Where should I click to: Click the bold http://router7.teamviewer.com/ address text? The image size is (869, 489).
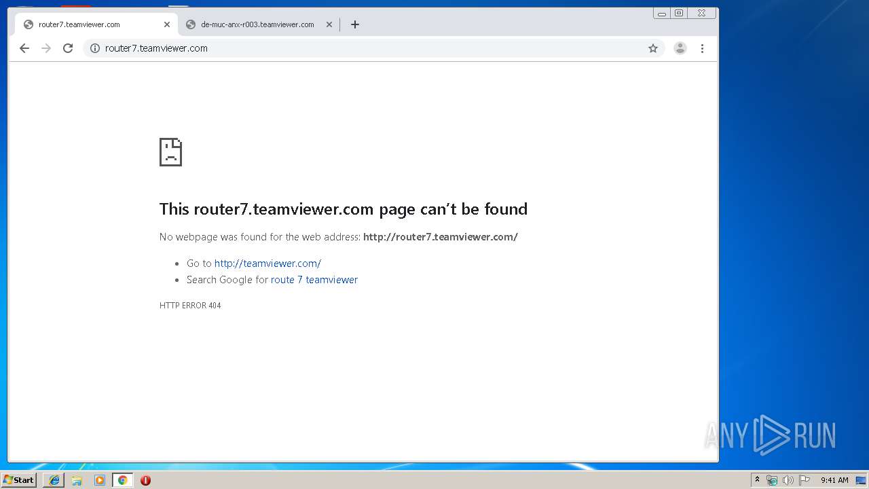tap(441, 237)
